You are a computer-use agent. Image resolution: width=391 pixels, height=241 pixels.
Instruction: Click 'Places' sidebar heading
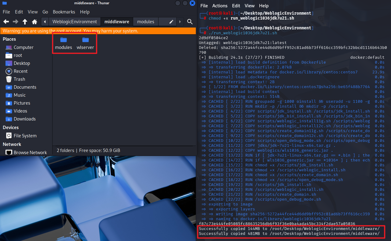click(9, 39)
